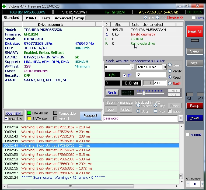This screenshot has height=190, width=206.
Task: Select the E: CD-ROM row
Action: [x=143, y=39]
